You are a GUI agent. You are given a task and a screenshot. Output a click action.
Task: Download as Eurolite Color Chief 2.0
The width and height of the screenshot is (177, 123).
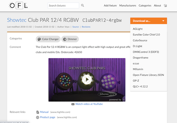point(149,35)
